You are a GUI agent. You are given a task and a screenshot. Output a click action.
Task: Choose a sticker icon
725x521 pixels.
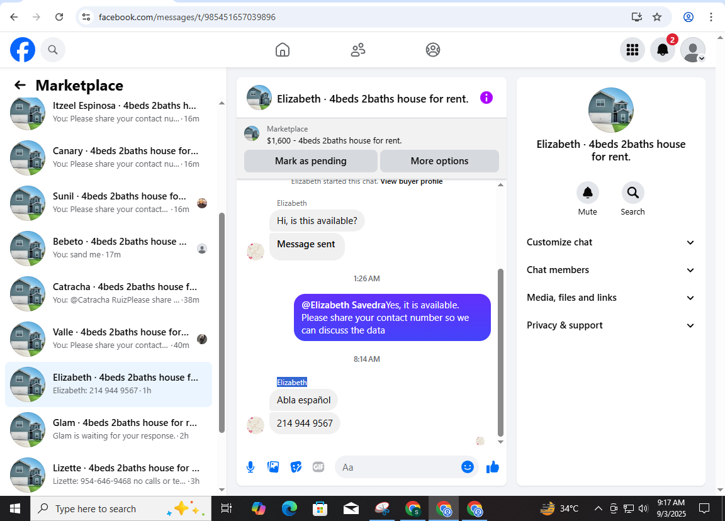(x=296, y=467)
